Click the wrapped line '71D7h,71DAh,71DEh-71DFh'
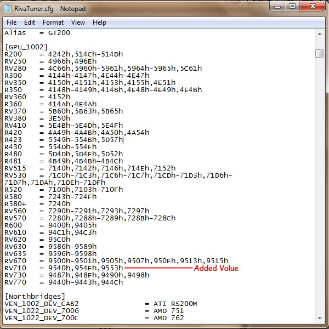Image resolution: width=329 pixels, height=329 pixels. pyautogui.click(x=55, y=183)
